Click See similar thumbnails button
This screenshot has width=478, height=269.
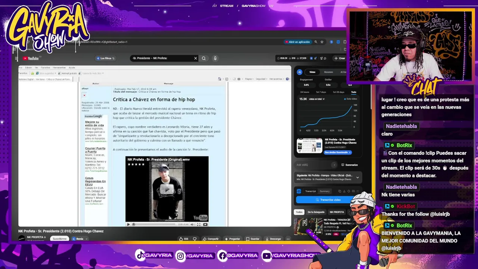pyautogui.click(x=338, y=152)
